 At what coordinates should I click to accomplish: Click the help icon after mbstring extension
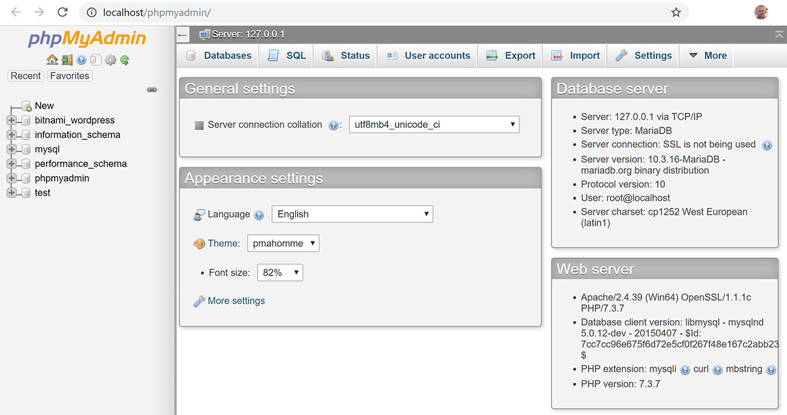(x=771, y=370)
